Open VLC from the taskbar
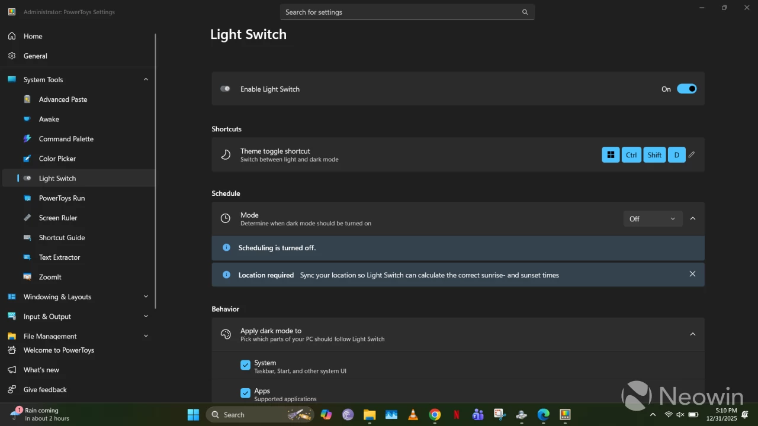758x426 pixels. [x=413, y=415]
